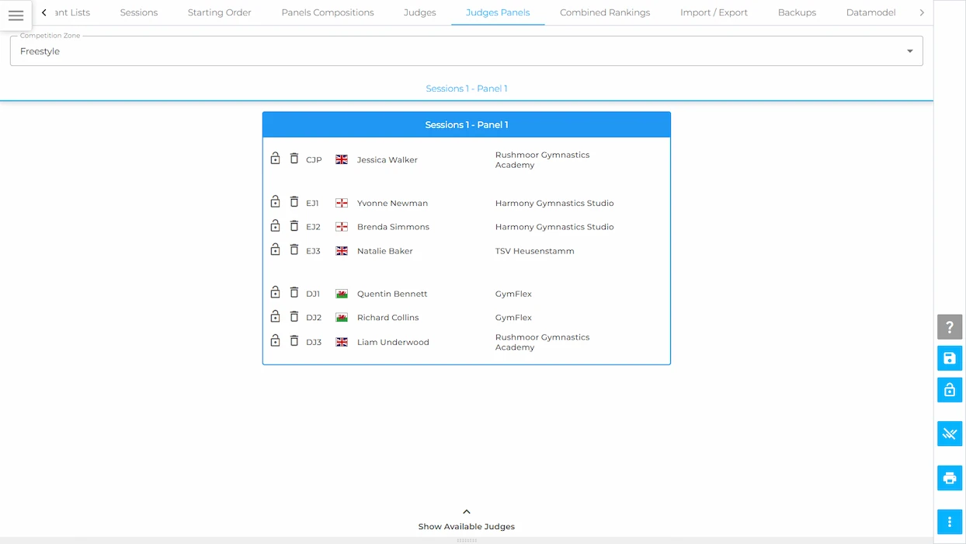Switch to the Sessions tab
The height and width of the screenshot is (544, 966).
139,12
